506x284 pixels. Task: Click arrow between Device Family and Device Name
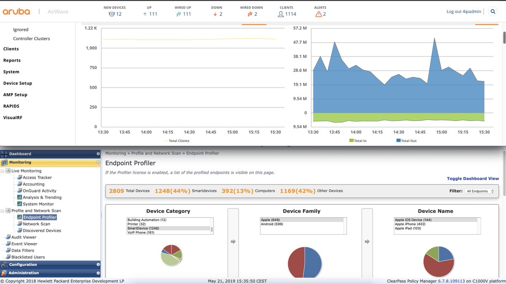(367, 242)
